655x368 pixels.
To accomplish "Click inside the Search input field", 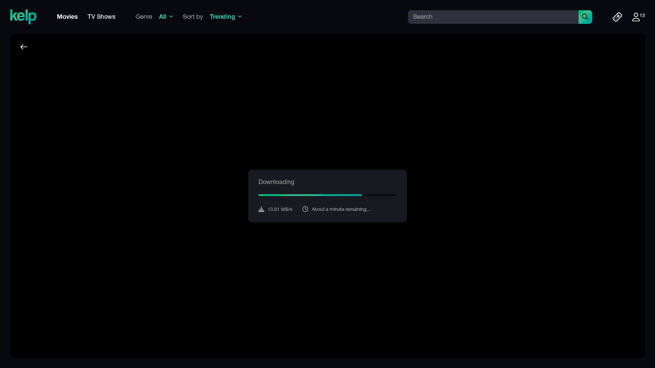I will tap(491, 17).
